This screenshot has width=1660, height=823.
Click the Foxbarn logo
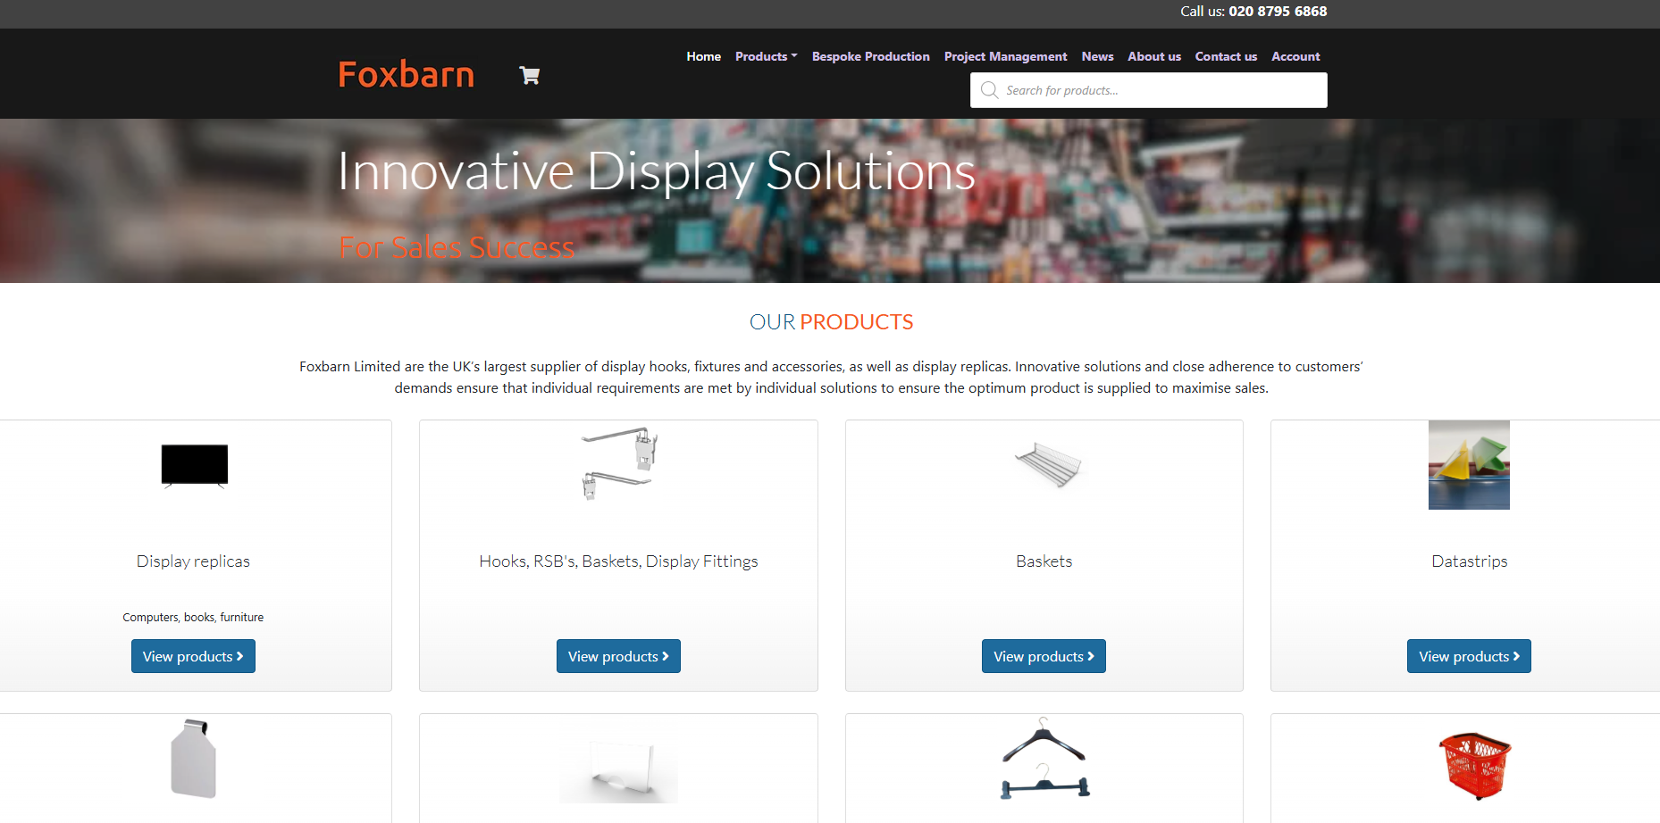[x=406, y=75]
